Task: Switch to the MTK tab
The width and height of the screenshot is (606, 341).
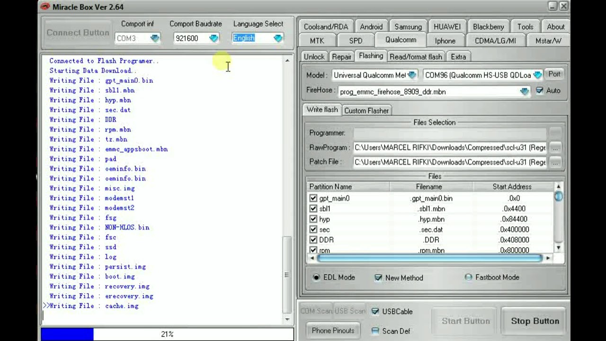Action: coord(317,41)
